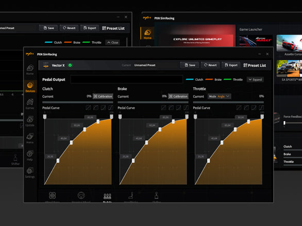Save the current preset in front window
This screenshot has width=302, height=226.
point(190,65)
